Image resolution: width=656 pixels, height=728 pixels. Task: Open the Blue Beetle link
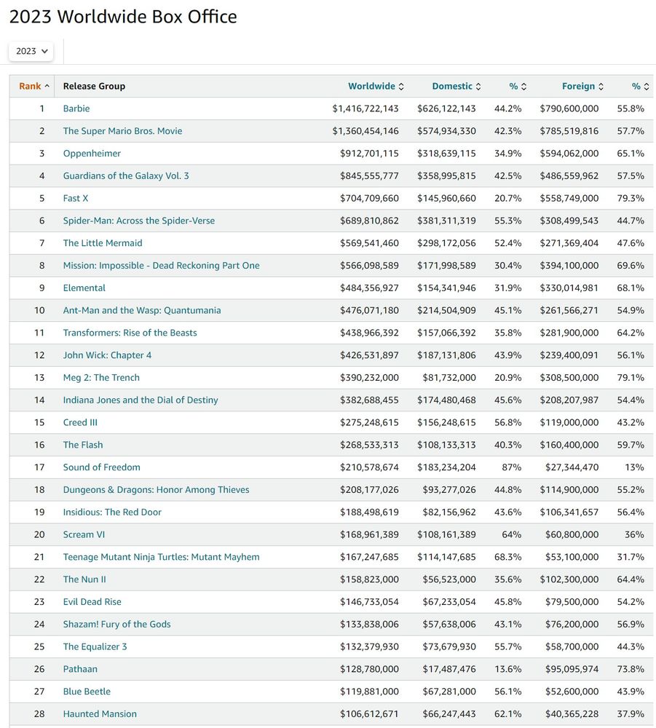tap(87, 692)
